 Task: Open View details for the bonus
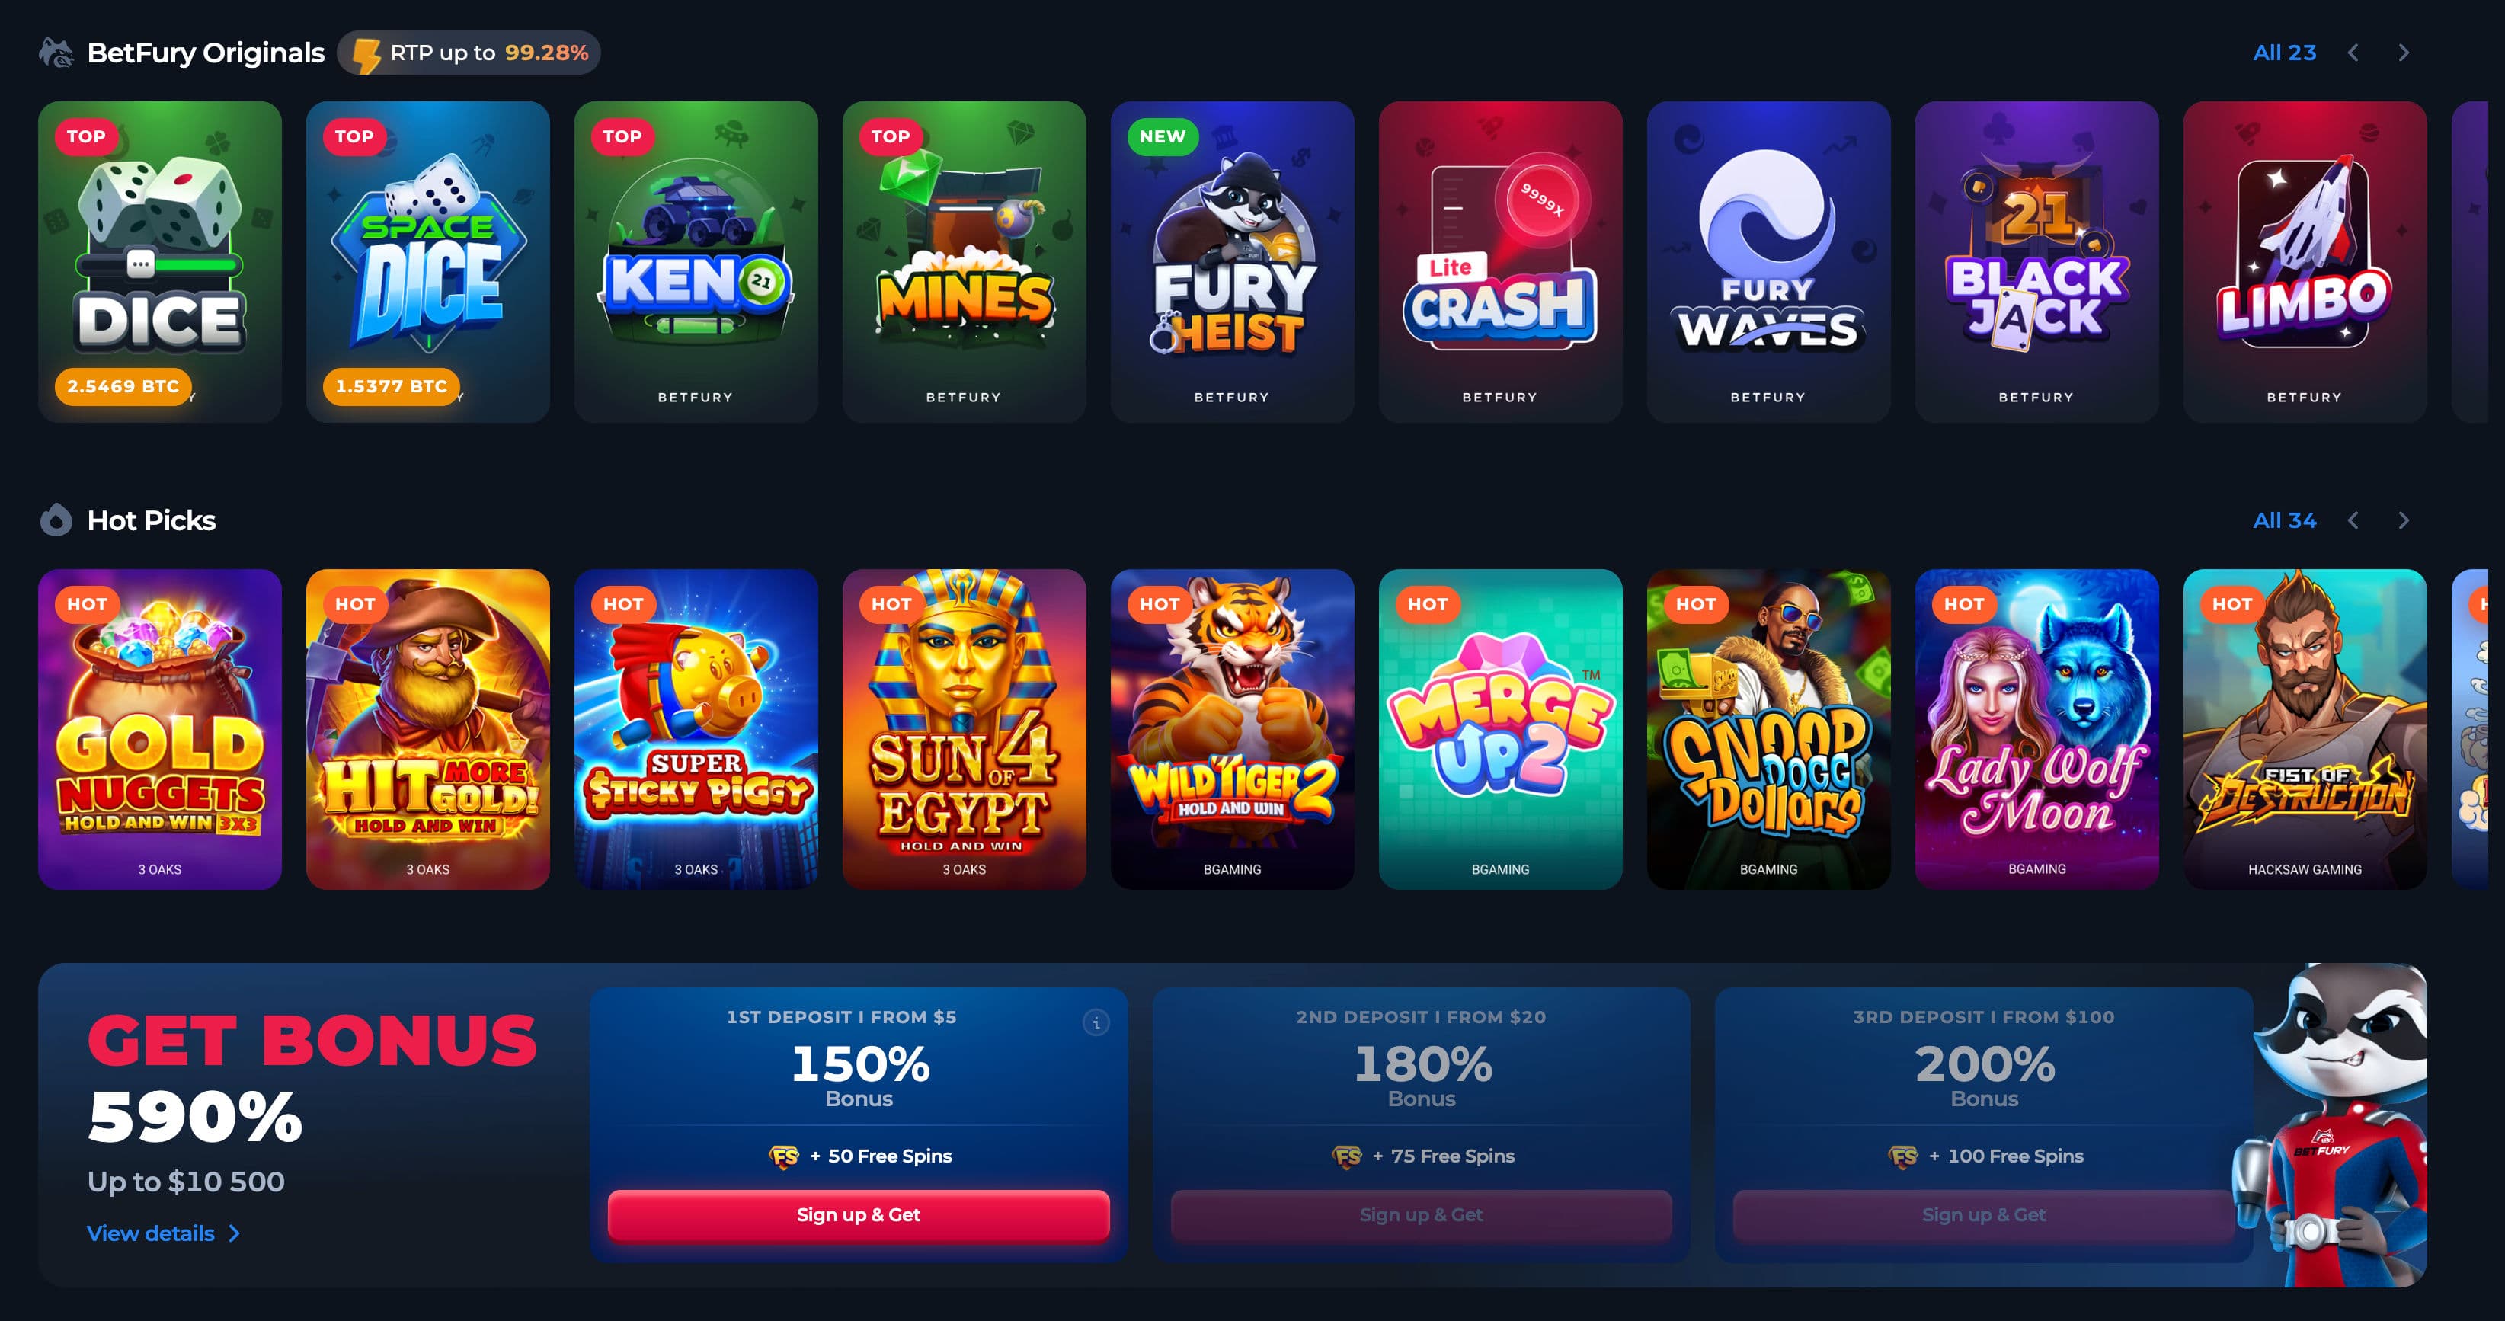(x=163, y=1233)
